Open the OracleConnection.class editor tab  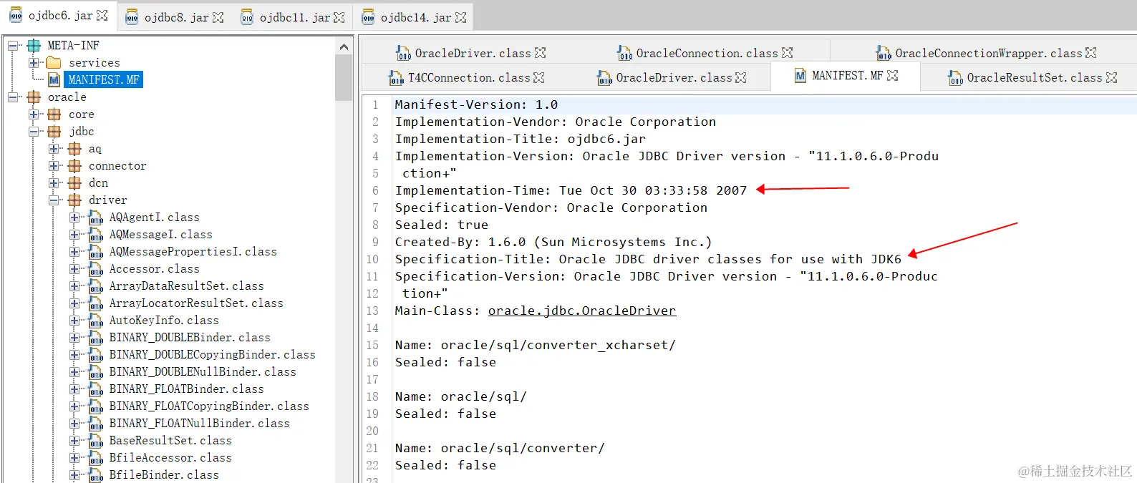click(x=706, y=53)
